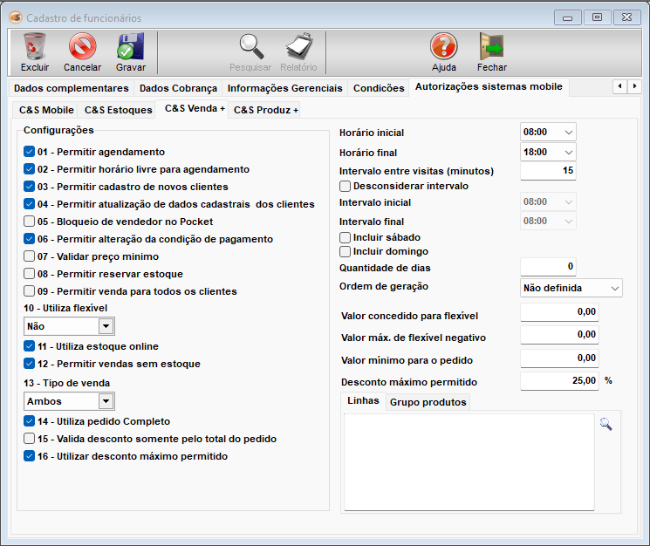Enable 08 - Permitir reservar estoque
The image size is (650, 546).
[x=29, y=273]
